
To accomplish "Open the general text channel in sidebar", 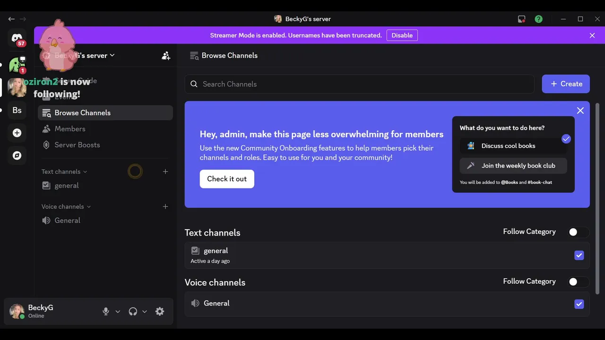I will [x=105, y=186].
